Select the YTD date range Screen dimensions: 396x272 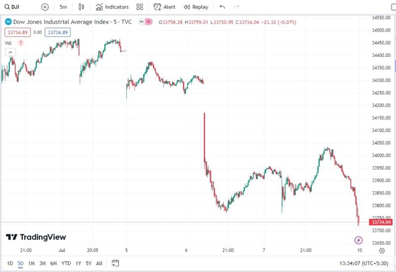pyautogui.click(x=66, y=263)
